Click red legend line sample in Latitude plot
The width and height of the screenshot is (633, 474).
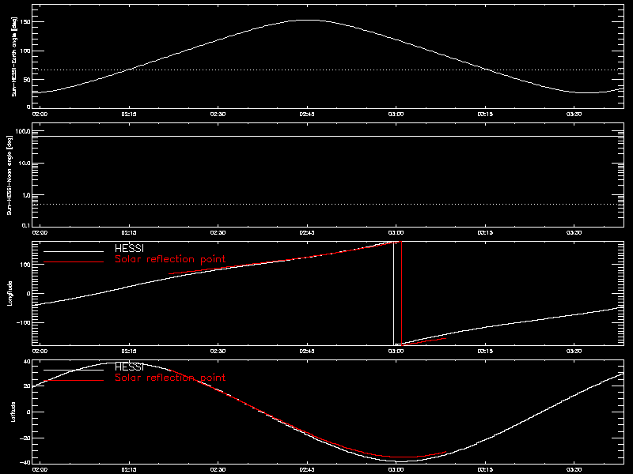74,381
